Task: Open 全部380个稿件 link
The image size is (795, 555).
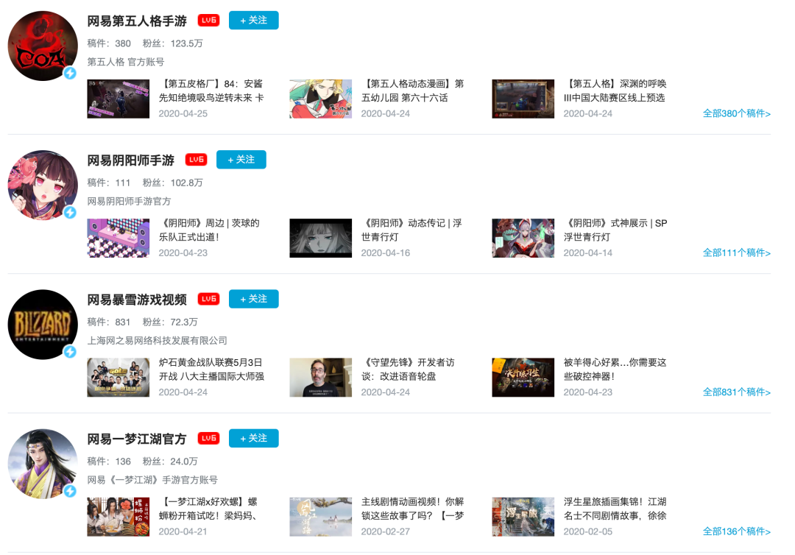Action: click(x=736, y=113)
